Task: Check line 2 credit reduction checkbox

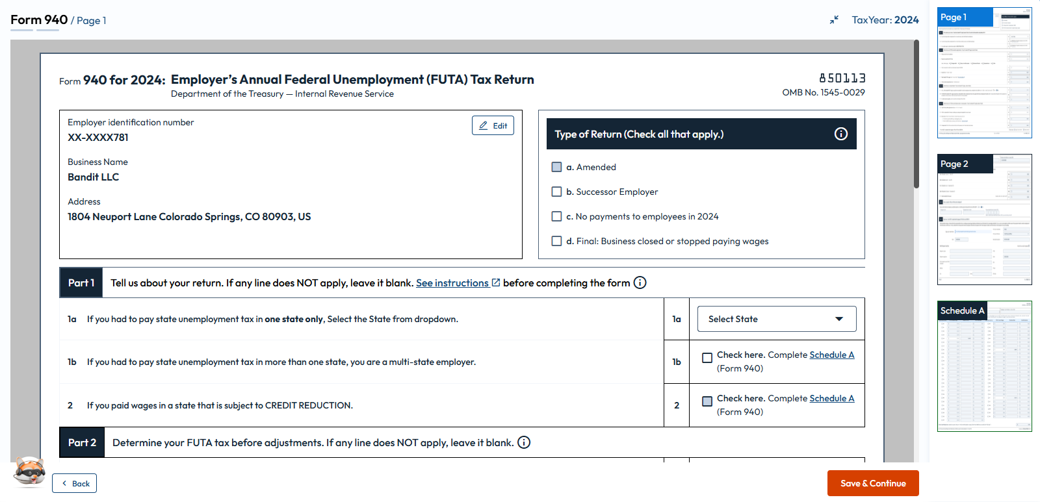Action: pyautogui.click(x=707, y=401)
